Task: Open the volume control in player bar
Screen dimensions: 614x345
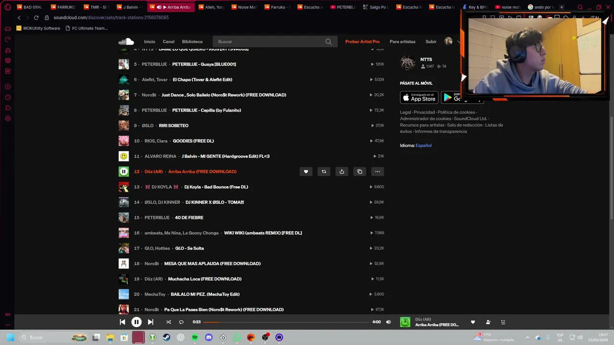Action: tap(389, 322)
